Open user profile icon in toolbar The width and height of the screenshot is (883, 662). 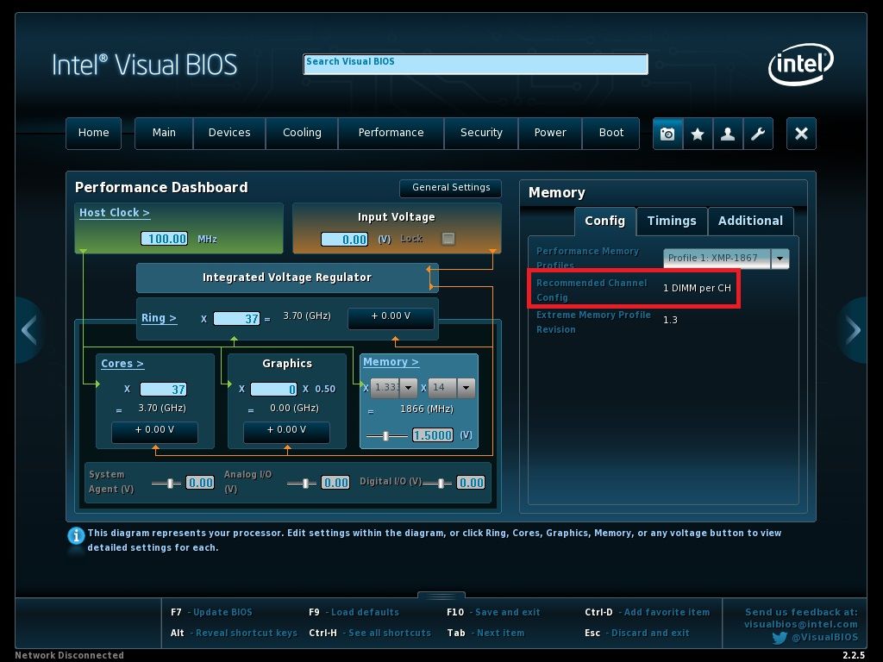pos(728,134)
